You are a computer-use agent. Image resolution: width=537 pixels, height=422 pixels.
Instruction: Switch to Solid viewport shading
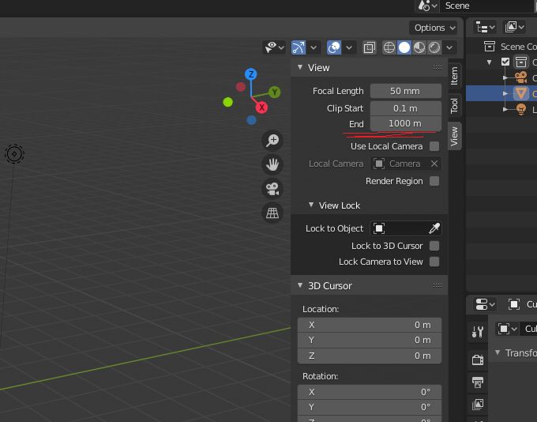(404, 47)
